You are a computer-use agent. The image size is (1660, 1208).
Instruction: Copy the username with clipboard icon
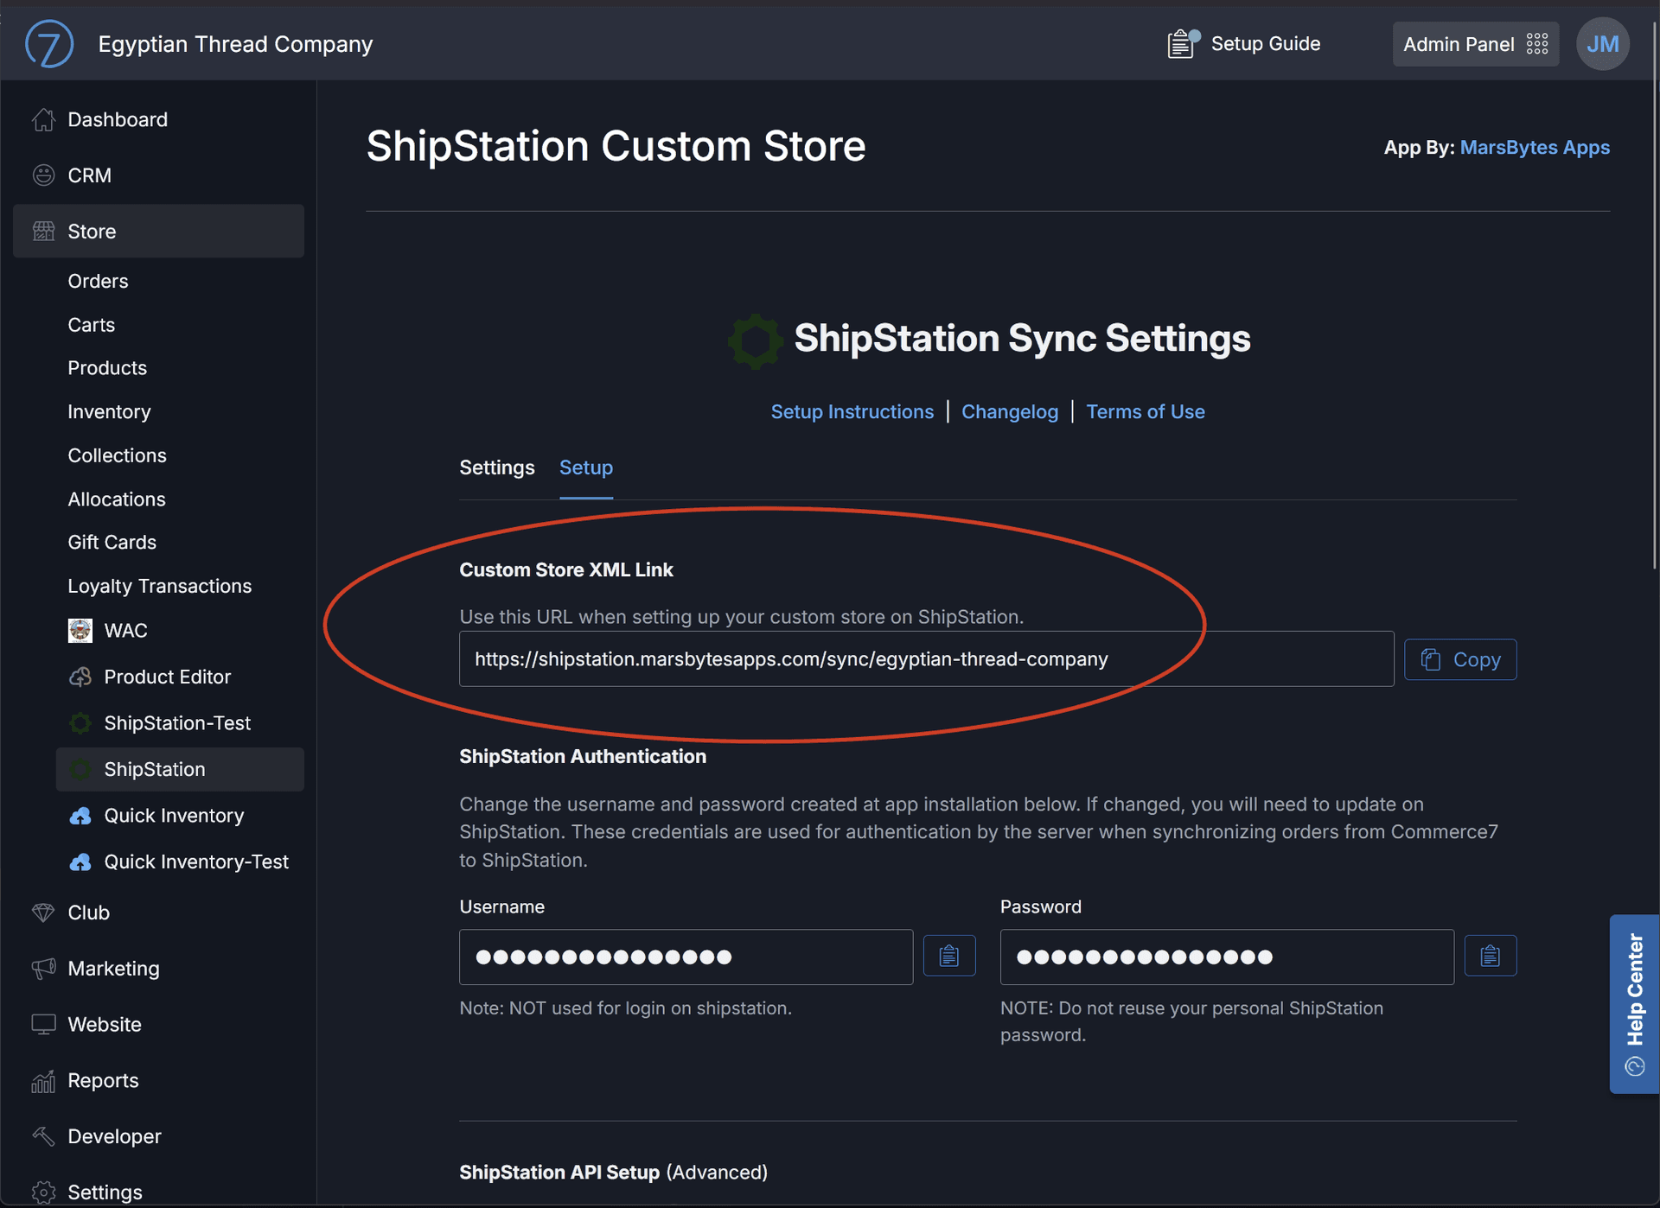pos(949,955)
